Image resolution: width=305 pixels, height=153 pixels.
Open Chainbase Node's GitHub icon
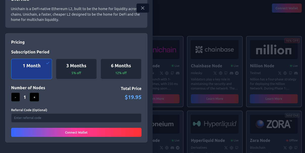(226, 73)
